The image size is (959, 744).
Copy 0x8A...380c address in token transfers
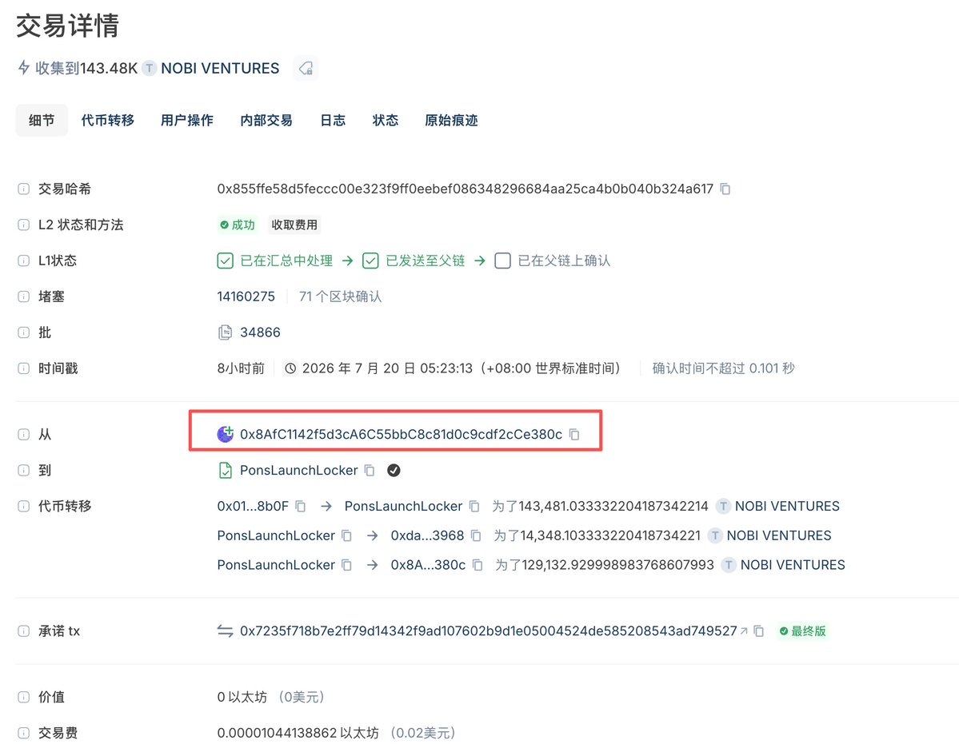478,565
